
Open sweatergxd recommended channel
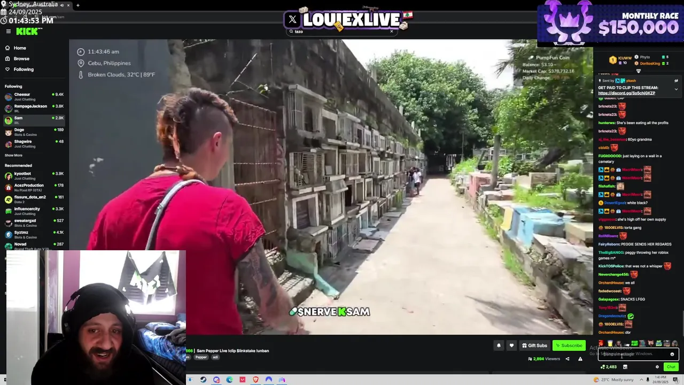tap(34, 223)
